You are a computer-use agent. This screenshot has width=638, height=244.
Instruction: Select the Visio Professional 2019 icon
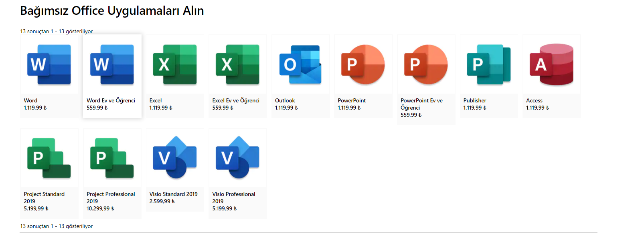[237, 158]
